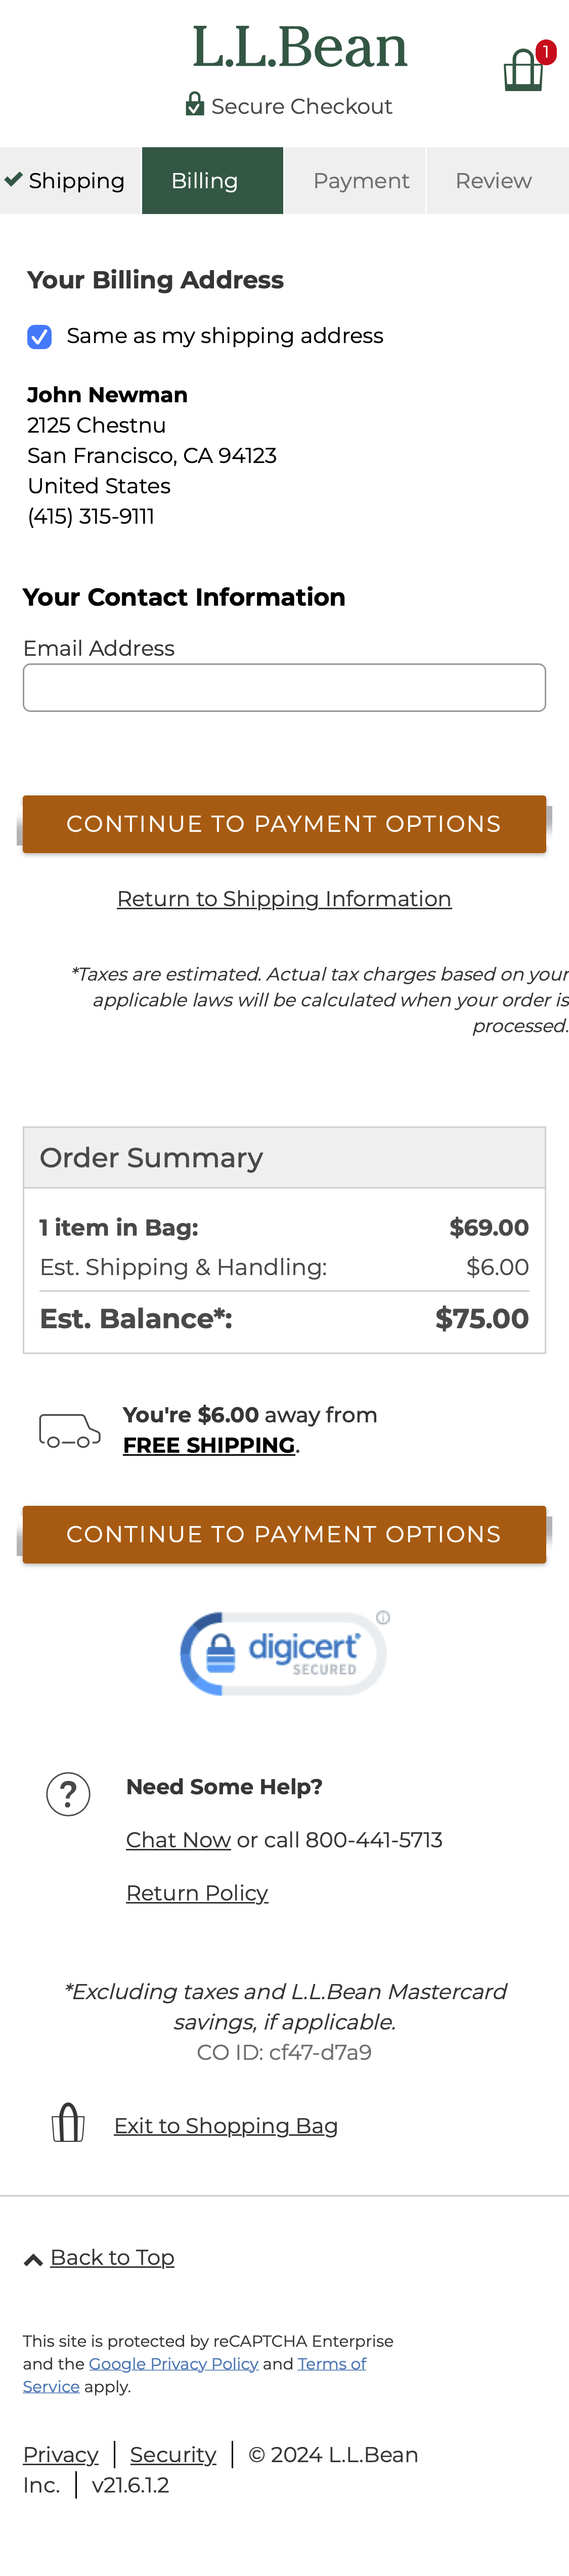Image resolution: width=569 pixels, height=2576 pixels.
Task: Start a chat via Chat Now
Action: click(x=178, y=1839)
